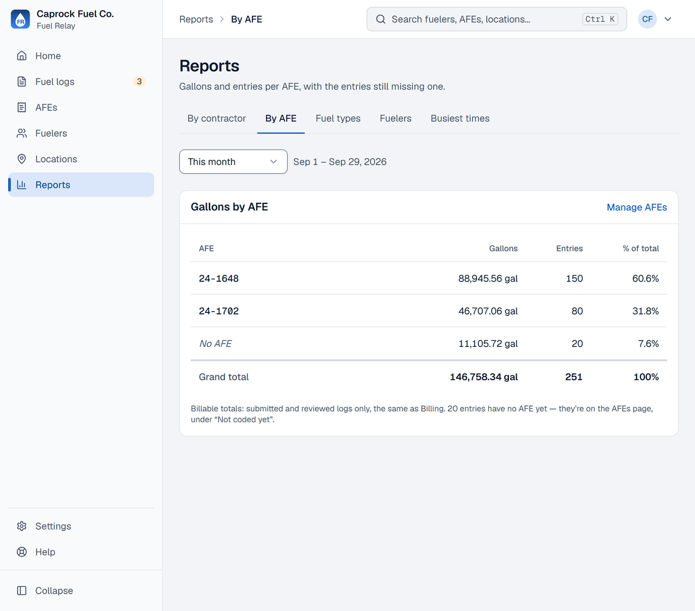Click the Help lifebuoy icon
The height and width of the screenshot is (611, 695).
(x=22, y=552)
